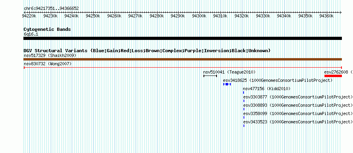Viewport: 353px width, 153px height.
Task: Select the blue gain marker of nsv477156
Action: (244, 93)
